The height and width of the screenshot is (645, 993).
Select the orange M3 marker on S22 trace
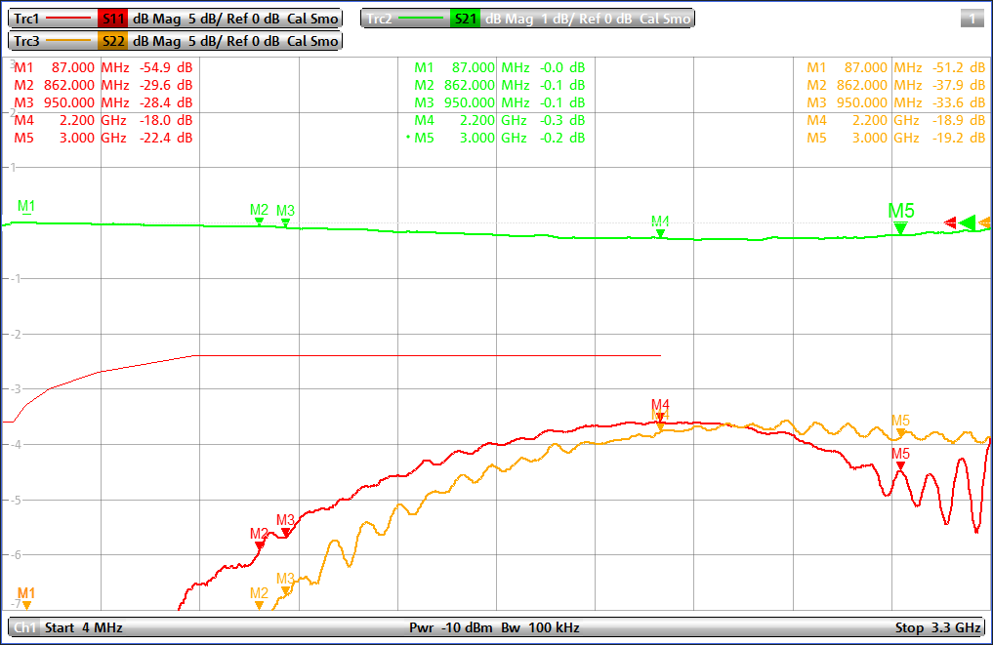[285, 590]
